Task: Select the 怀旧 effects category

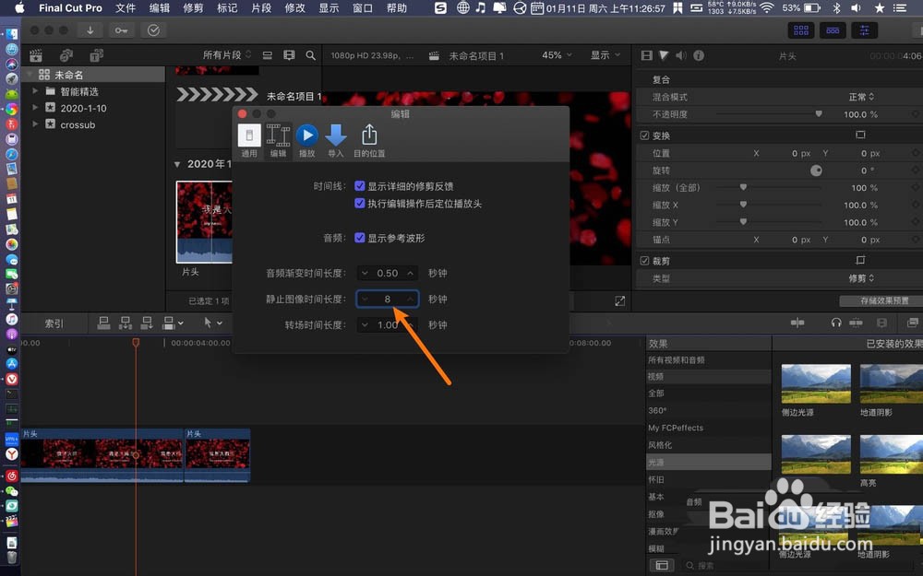Action: (x=655, y=479)
